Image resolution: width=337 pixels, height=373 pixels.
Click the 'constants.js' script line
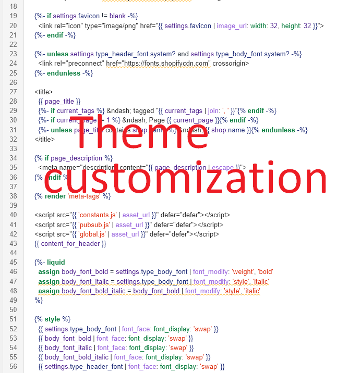[132, 215]
